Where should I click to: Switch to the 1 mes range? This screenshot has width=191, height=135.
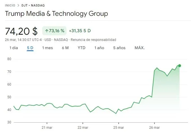point(47,48)
